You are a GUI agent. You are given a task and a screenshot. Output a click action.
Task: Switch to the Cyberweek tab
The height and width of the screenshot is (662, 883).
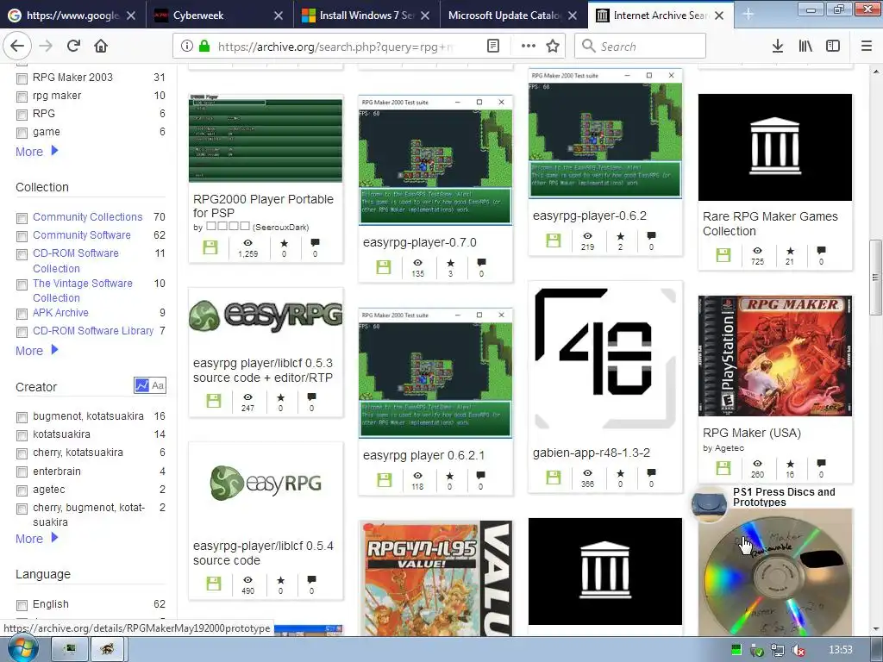(x=220, y=16)
